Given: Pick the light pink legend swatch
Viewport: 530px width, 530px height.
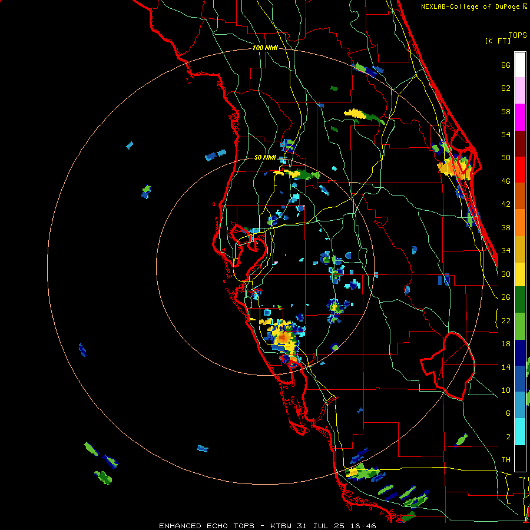Looking at the screenshot, I should 520,91.
